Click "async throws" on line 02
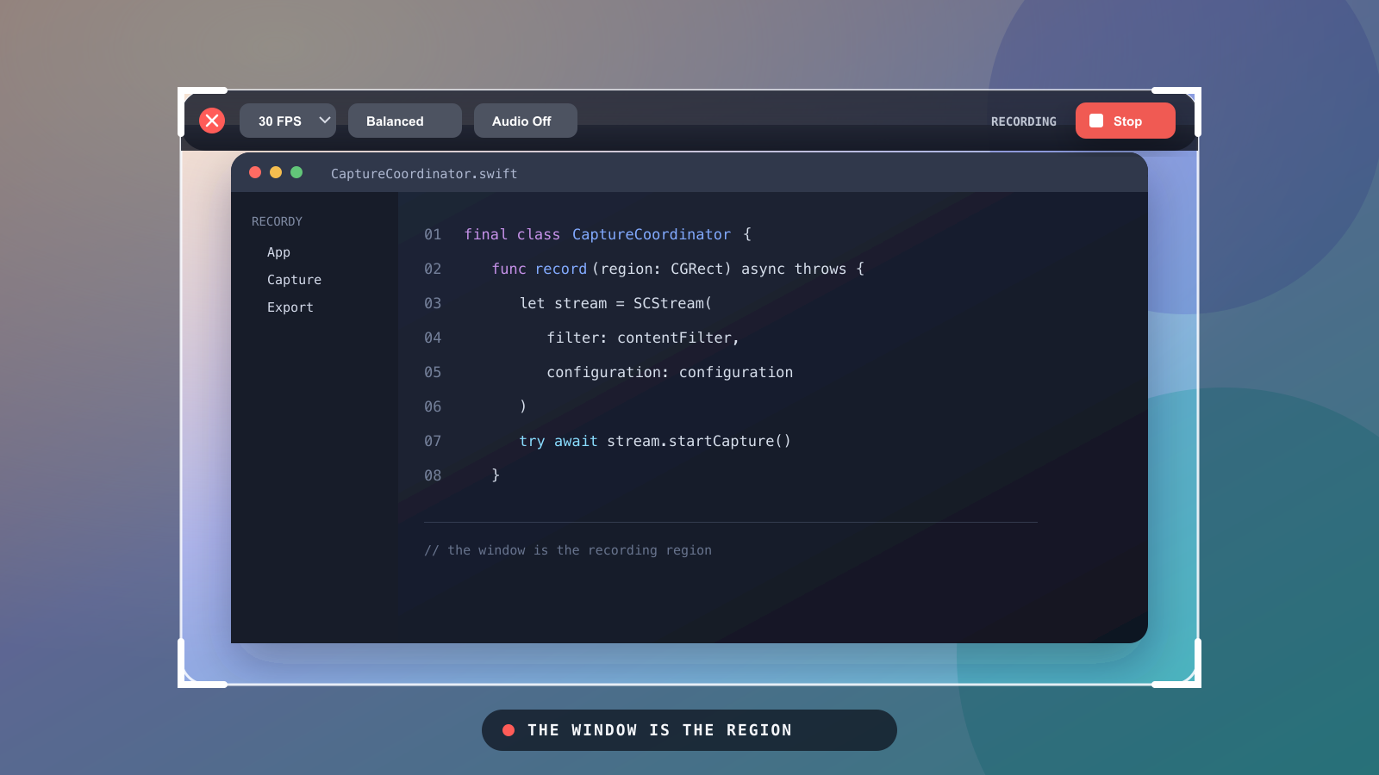 [794, 269]
